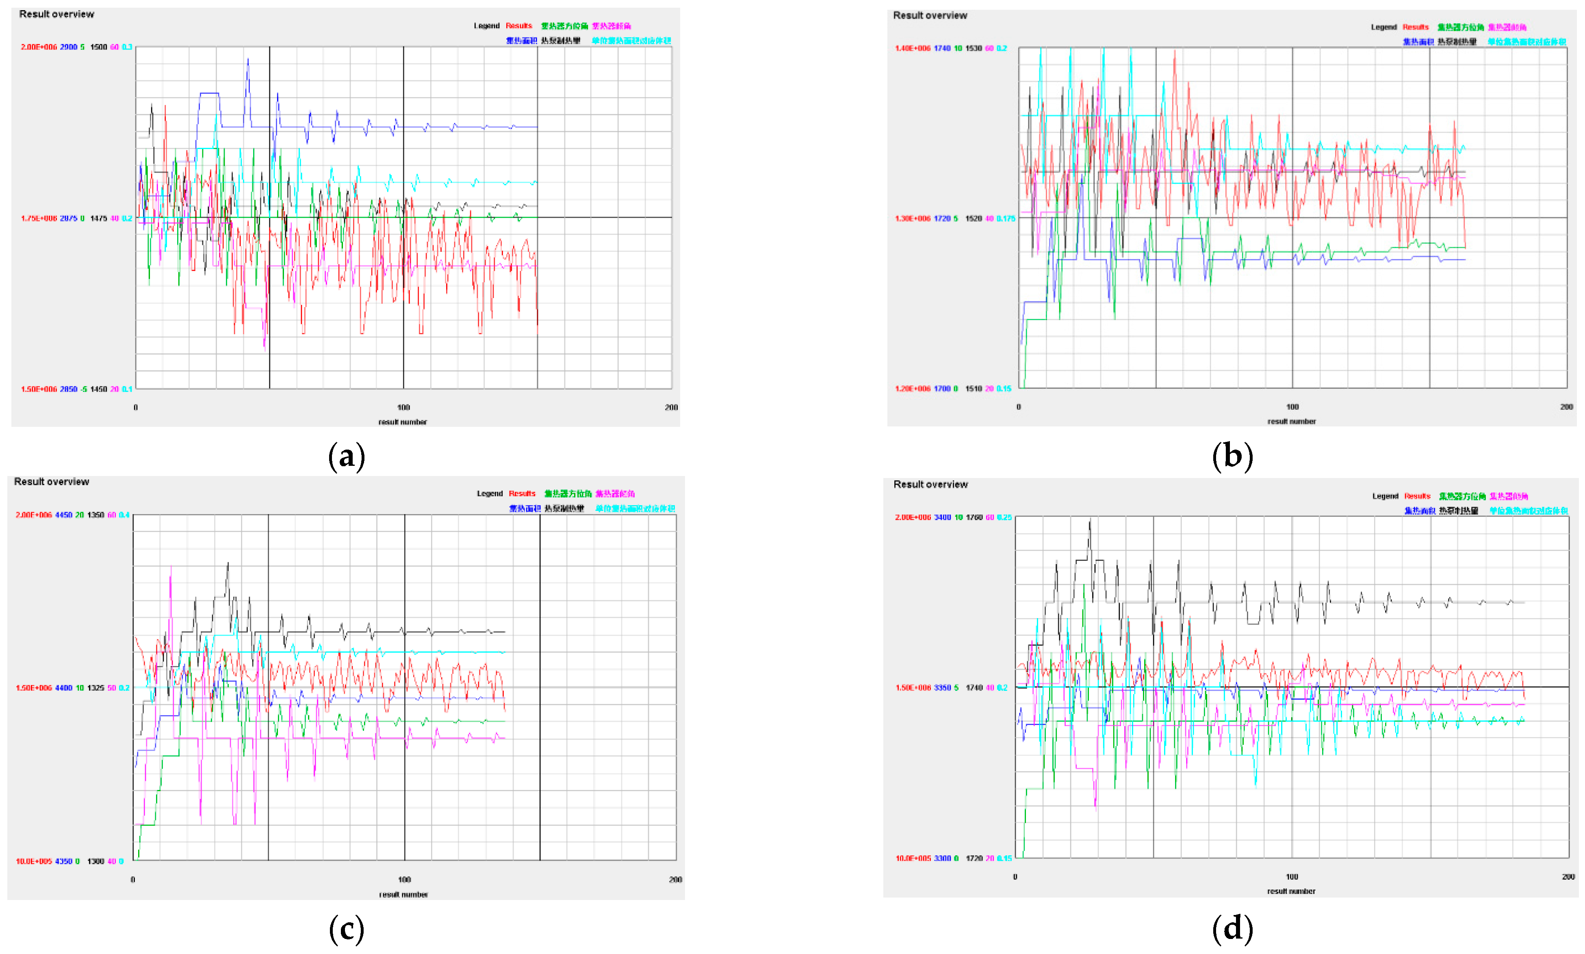1585x954 pixels.
Task: Click the 200 x-axis tick in chart (d)
Action: pyautogui.click(x=1568, y=877)
